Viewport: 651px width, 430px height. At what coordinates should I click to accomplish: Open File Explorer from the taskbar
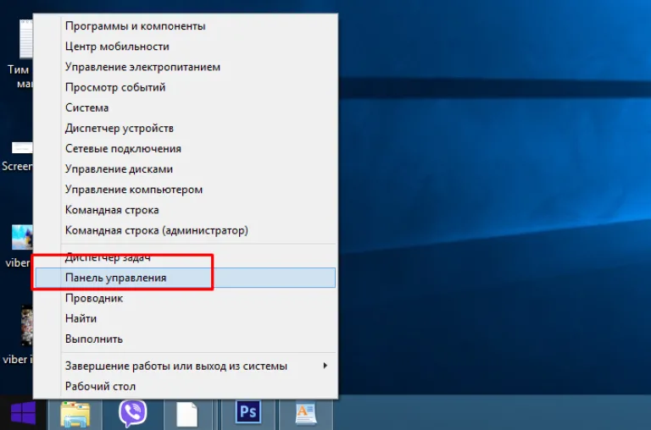click(x=75, y=414)
